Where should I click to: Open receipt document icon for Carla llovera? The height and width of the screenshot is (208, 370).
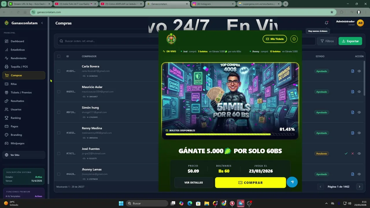coord(353,71)
